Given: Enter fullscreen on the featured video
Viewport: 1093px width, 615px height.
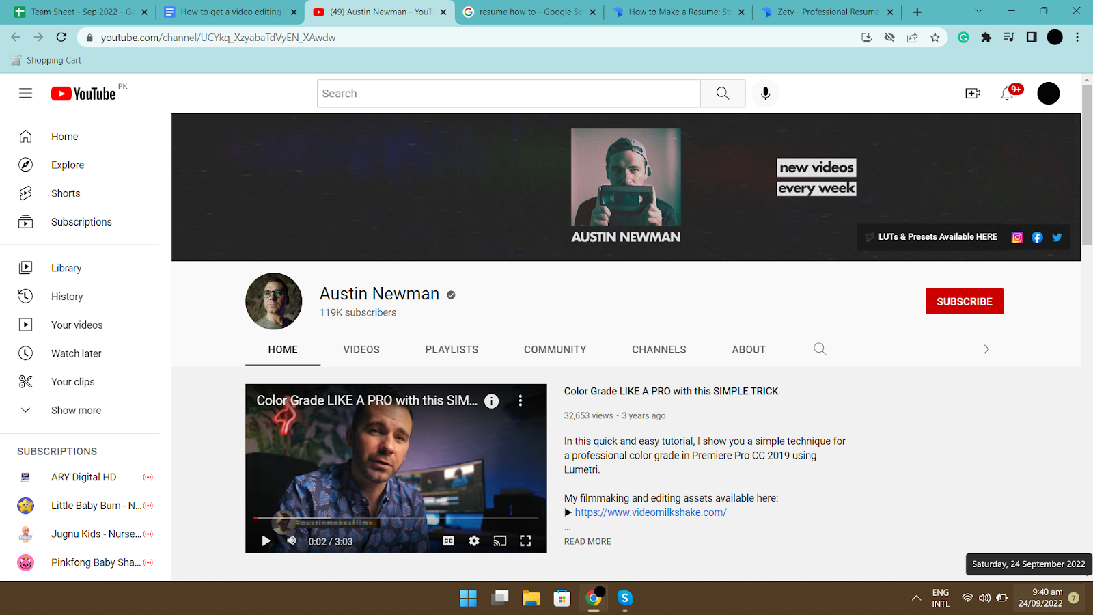Looking at the screenshot, I should tap(525, 541).
